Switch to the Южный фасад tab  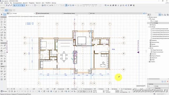click(69, 13)
